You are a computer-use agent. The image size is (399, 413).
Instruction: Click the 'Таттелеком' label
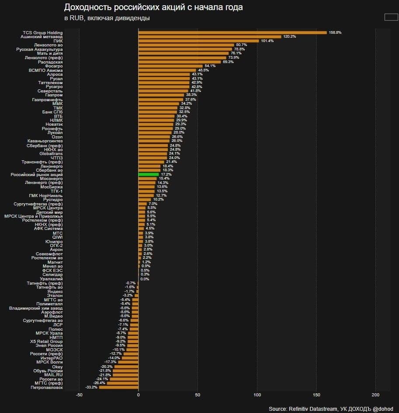[x=50, y=83]
